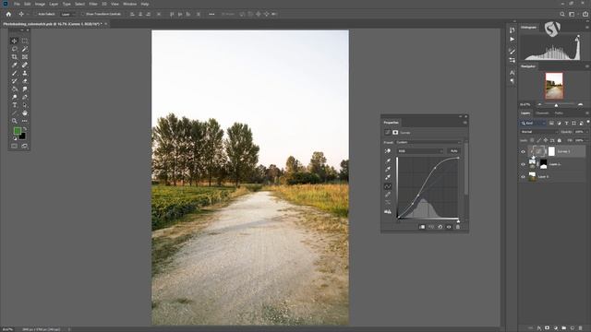Switch to the Channels tab
The width and height of the screenshot is (591, 332).
pyautogui.click(x=542, y=113)
